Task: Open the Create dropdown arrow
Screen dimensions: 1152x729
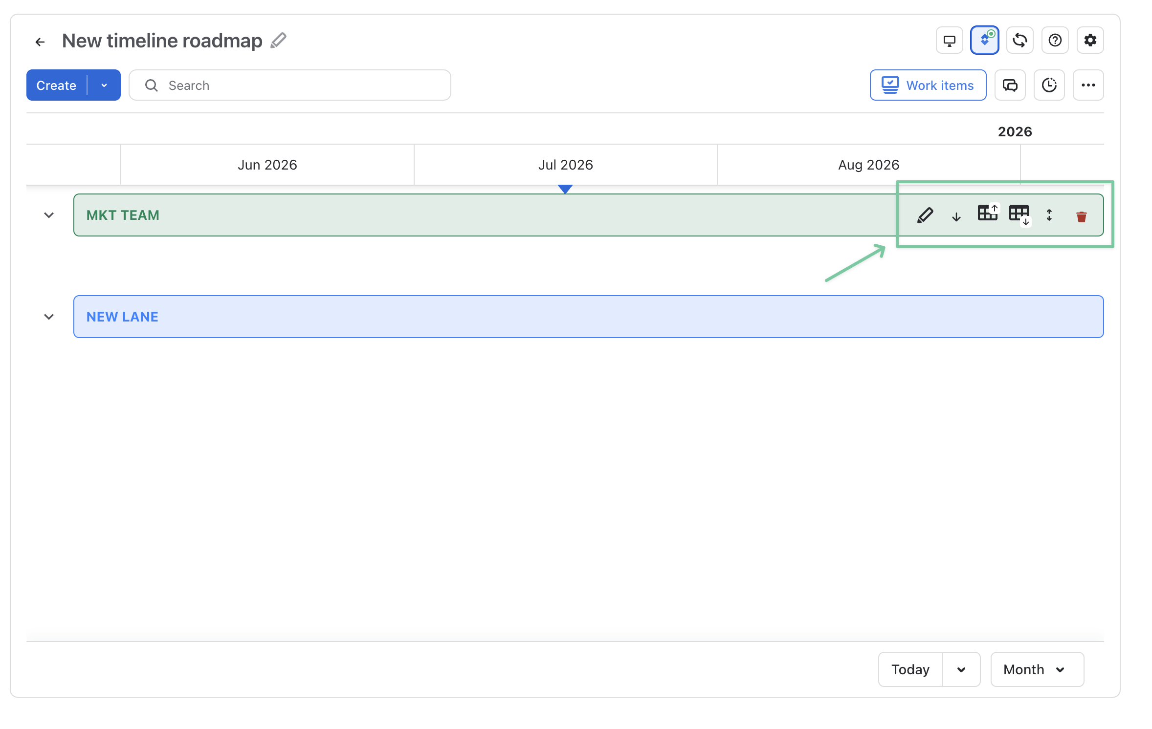Action: (x=104, y=85)
